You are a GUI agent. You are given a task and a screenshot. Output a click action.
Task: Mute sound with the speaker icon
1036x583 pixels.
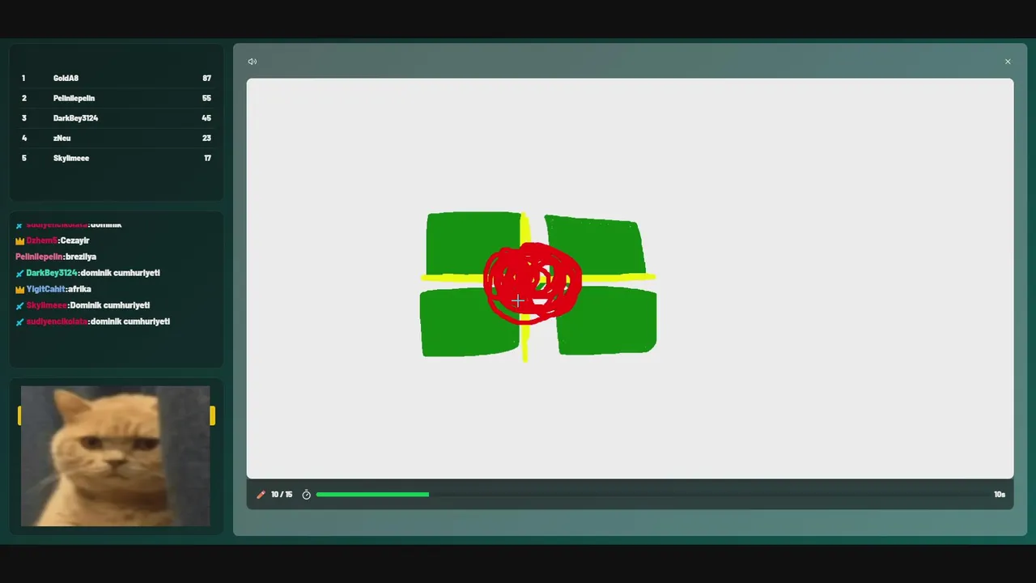(253, 62)
